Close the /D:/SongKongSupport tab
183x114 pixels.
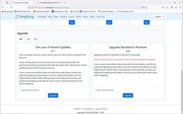(60, 3)
